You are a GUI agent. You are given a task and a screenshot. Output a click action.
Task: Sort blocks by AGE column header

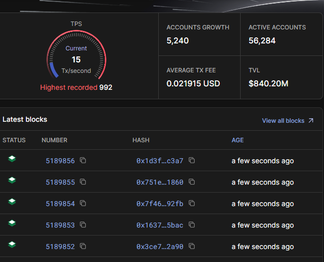click(x=238, y=140)
